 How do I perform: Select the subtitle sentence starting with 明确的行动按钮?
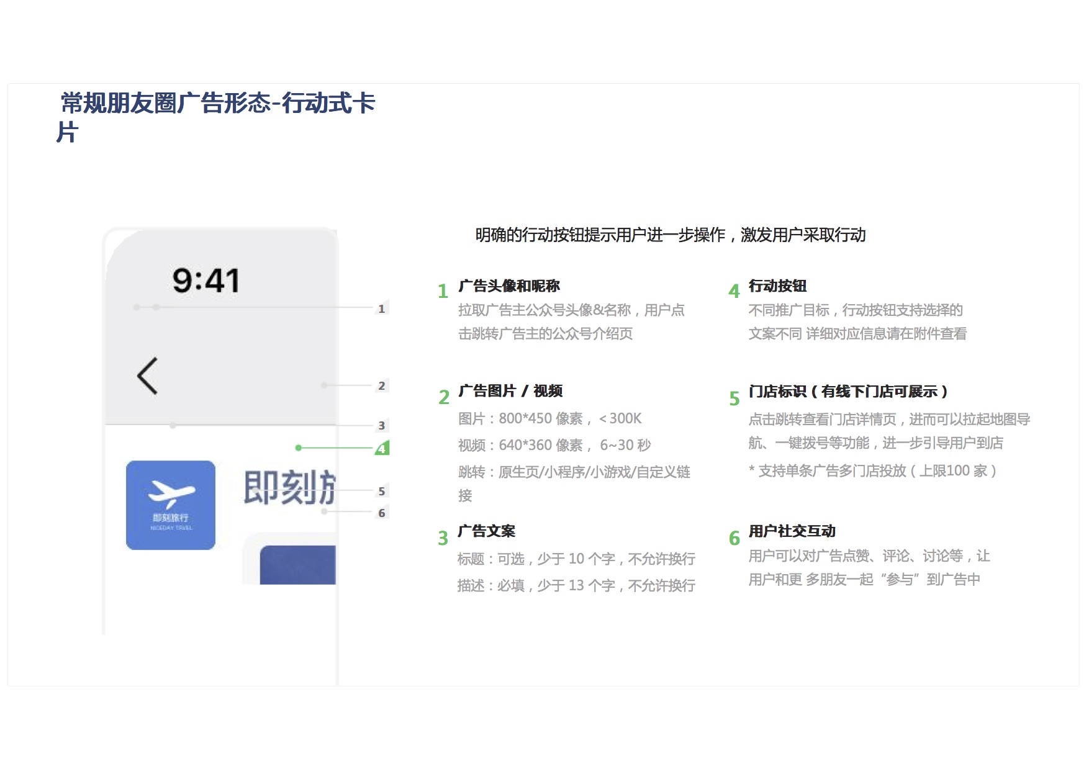click(670, 235)
